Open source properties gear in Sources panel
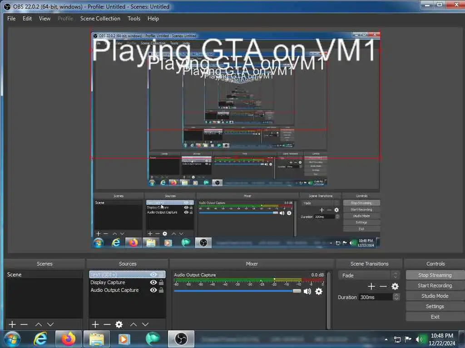Image resolution: width=465 pixels, height=348 pixels. coord(119,324)
